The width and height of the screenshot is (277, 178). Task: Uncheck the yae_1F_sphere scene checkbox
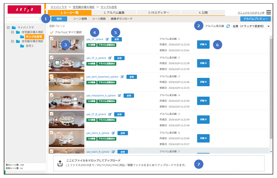tap(52, 39)
